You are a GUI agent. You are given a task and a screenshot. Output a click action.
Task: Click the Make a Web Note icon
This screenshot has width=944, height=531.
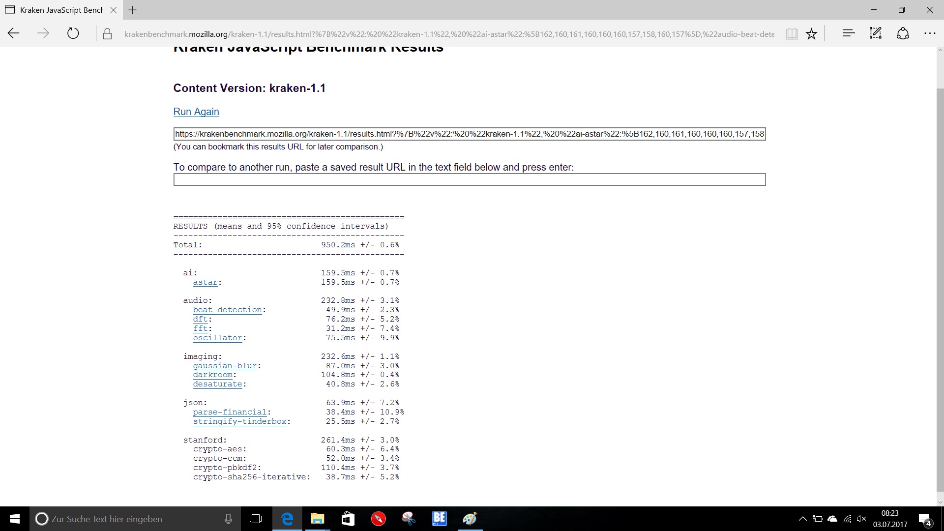[x=876, y=33]
